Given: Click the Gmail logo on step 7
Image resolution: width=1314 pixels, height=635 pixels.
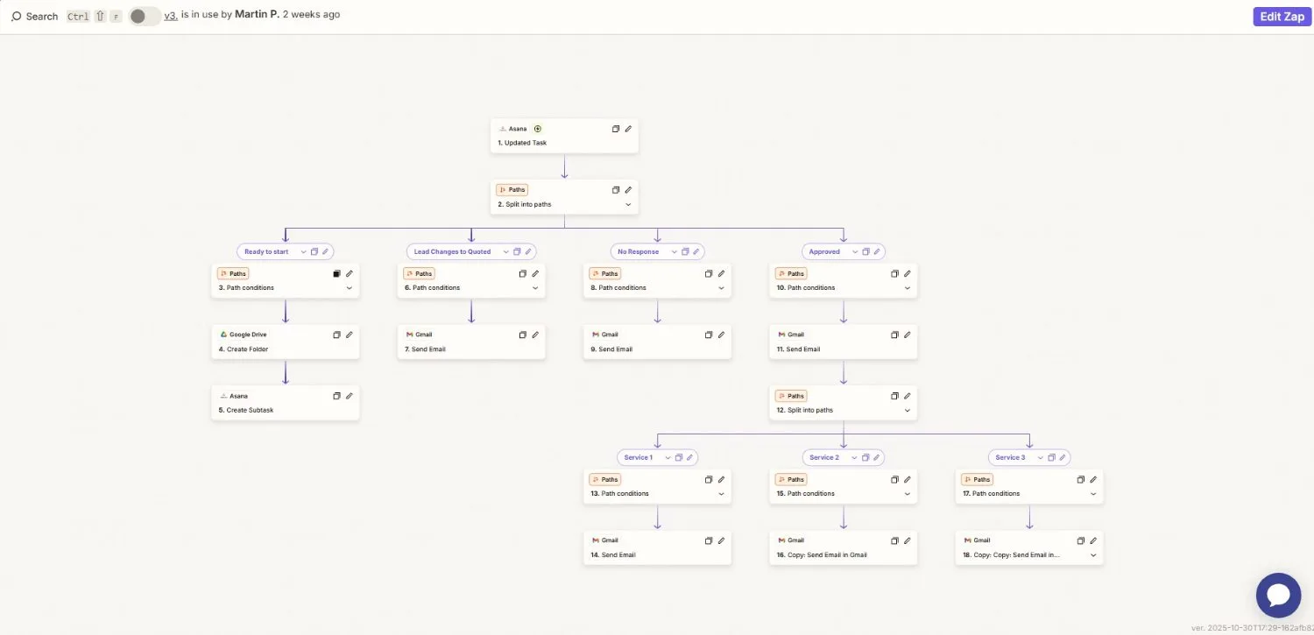Looking at the screenshot, I should tap(410, 335).
